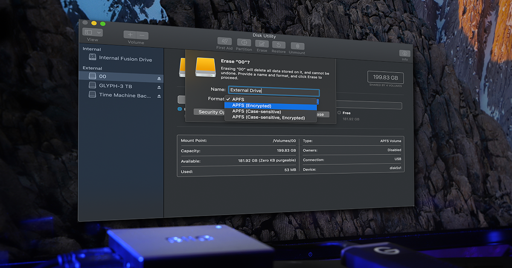Click the yellow drive icon in dialog
Viewport: 512px width, 268px height.
pos(206,67)
